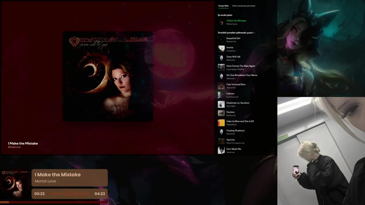Image resolution: width=365 pixels, height=205 pixels.
Task: Open MokuMoku artist link
Action: click(x=232, y=125)
